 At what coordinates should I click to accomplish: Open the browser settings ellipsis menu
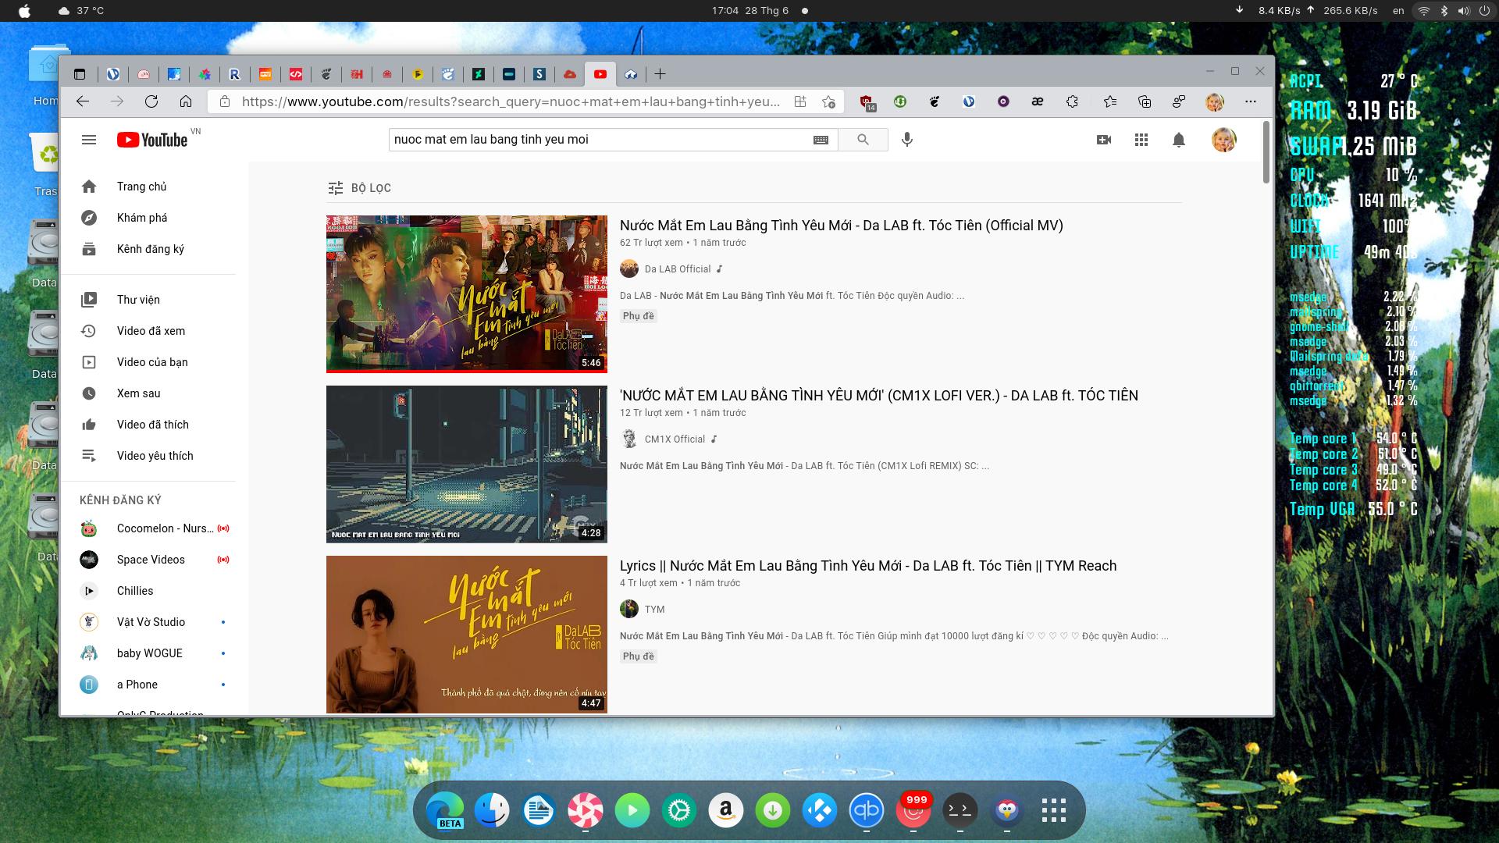[1251, 101]
